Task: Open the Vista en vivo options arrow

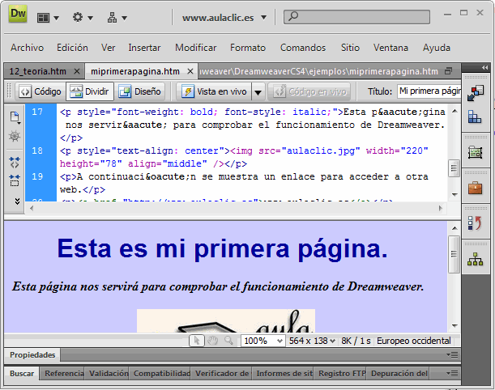Action: pos(258,92)
